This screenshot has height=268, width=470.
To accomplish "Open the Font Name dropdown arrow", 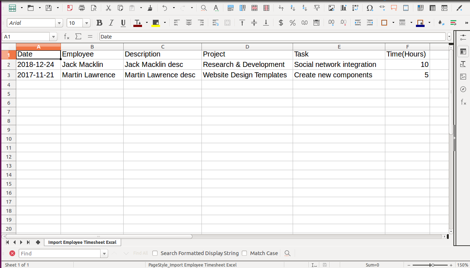I will [x=59, y=23].
